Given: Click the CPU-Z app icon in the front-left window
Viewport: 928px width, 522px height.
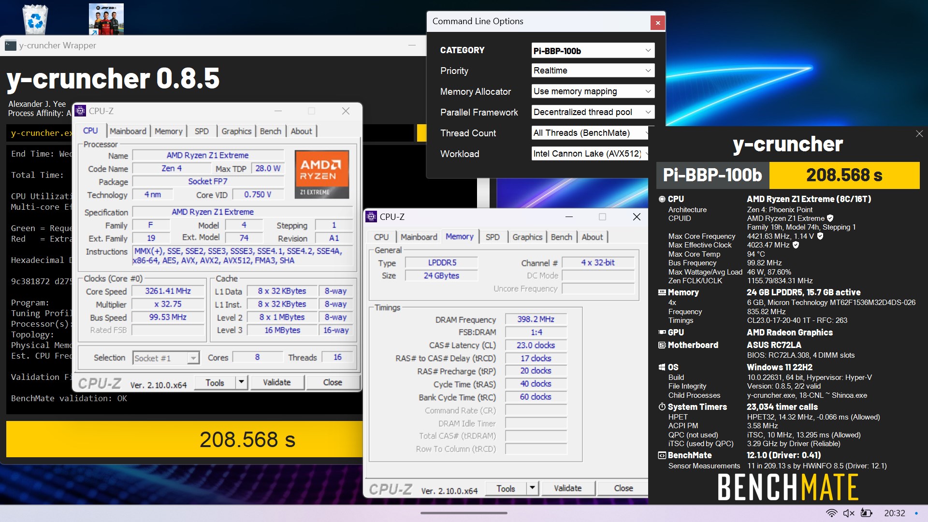Looking at the screenshot, I should pos(80,111).
